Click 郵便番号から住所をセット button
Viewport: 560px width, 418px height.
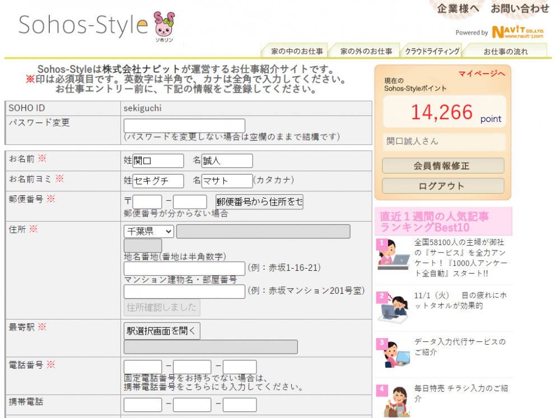coord(259,201)
